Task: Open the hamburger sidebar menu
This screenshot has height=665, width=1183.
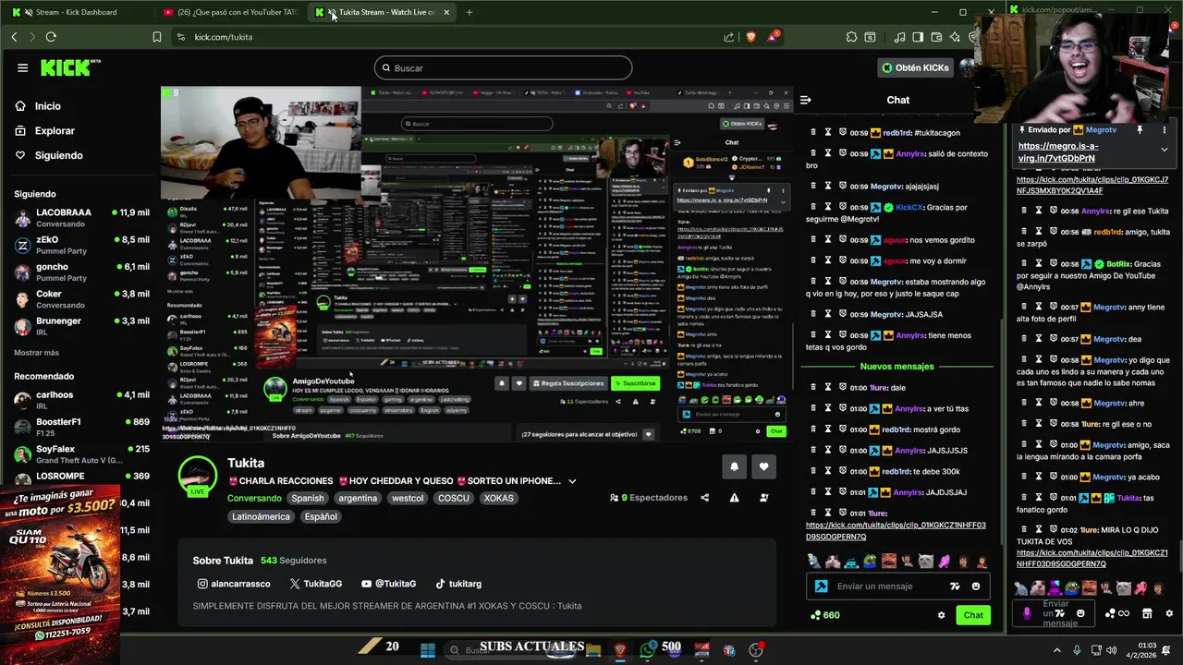Action: coord(22,67)
